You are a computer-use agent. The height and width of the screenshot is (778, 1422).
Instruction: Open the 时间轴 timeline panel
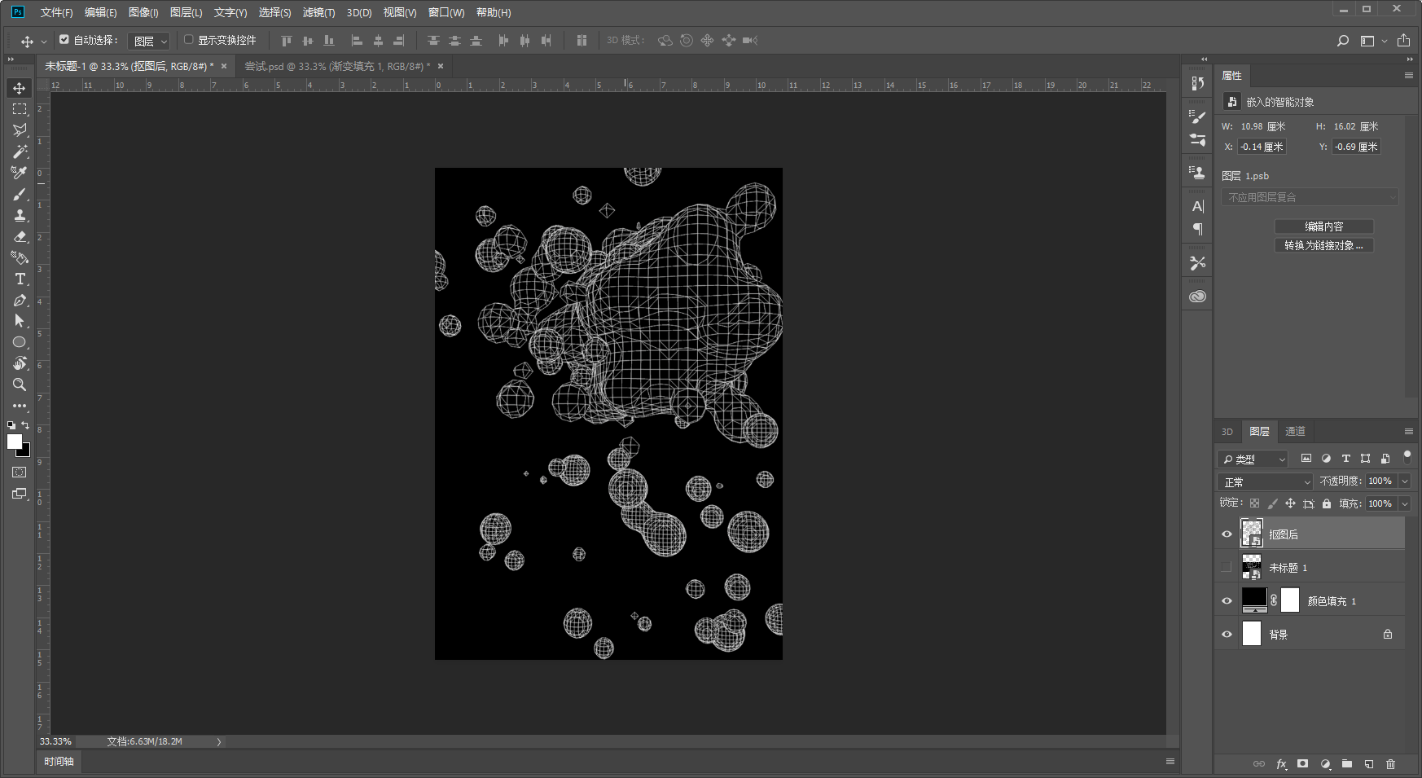(x=59, y=762)
